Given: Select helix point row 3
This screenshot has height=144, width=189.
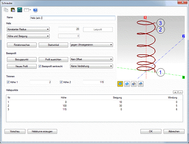Looking at the screenshot, I should 94,109.
